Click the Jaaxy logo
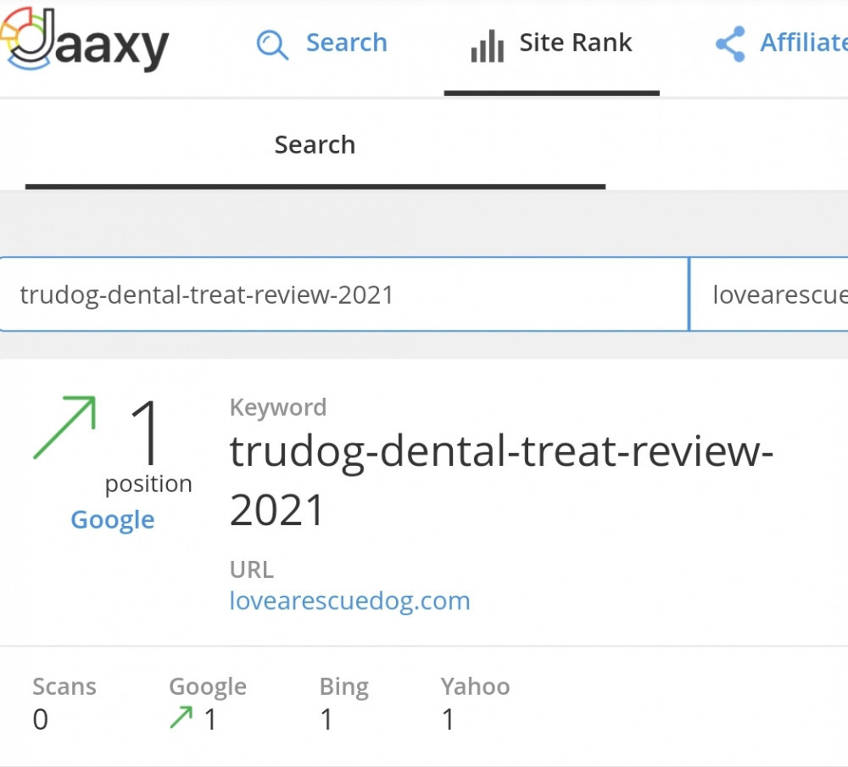The height and width of the screenshot is (767, 848). click(84, 39)
